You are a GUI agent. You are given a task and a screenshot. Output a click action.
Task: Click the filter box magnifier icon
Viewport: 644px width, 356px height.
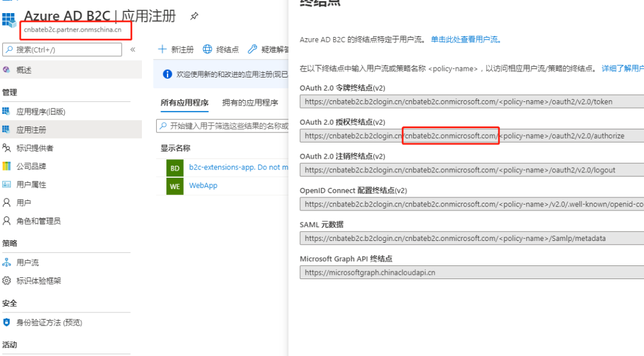tap(163, 126)
